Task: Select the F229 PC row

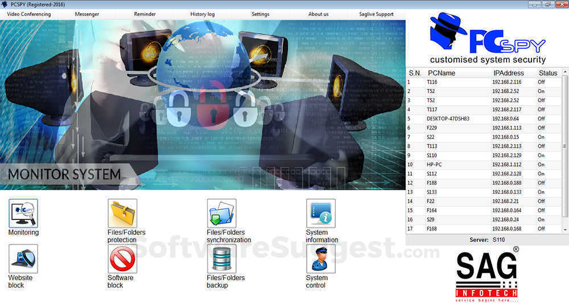Action: [x=484, y=127]
